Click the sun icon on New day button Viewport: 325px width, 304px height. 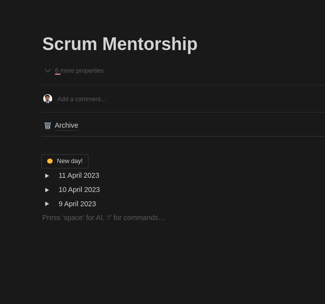point(50,161)
